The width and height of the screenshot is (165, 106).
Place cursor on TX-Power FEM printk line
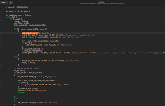click(93, 53)
